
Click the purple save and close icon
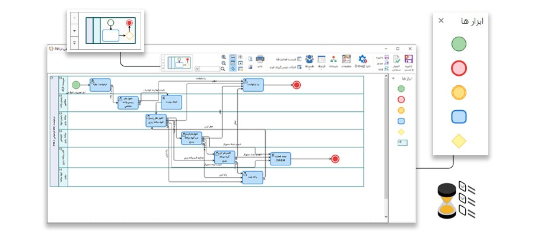tap(409, 59)
